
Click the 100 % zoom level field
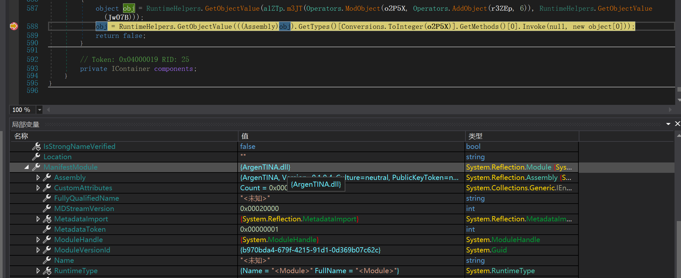click(x=23, y=110)
